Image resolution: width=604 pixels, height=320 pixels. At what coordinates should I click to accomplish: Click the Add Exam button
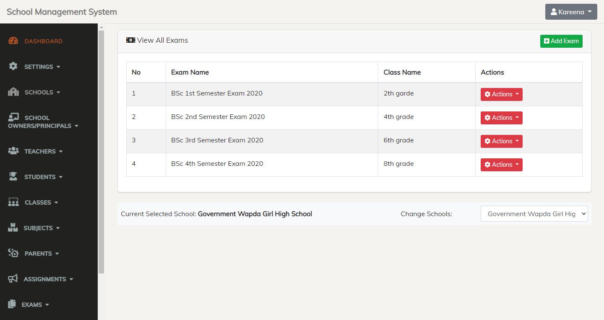561,41
